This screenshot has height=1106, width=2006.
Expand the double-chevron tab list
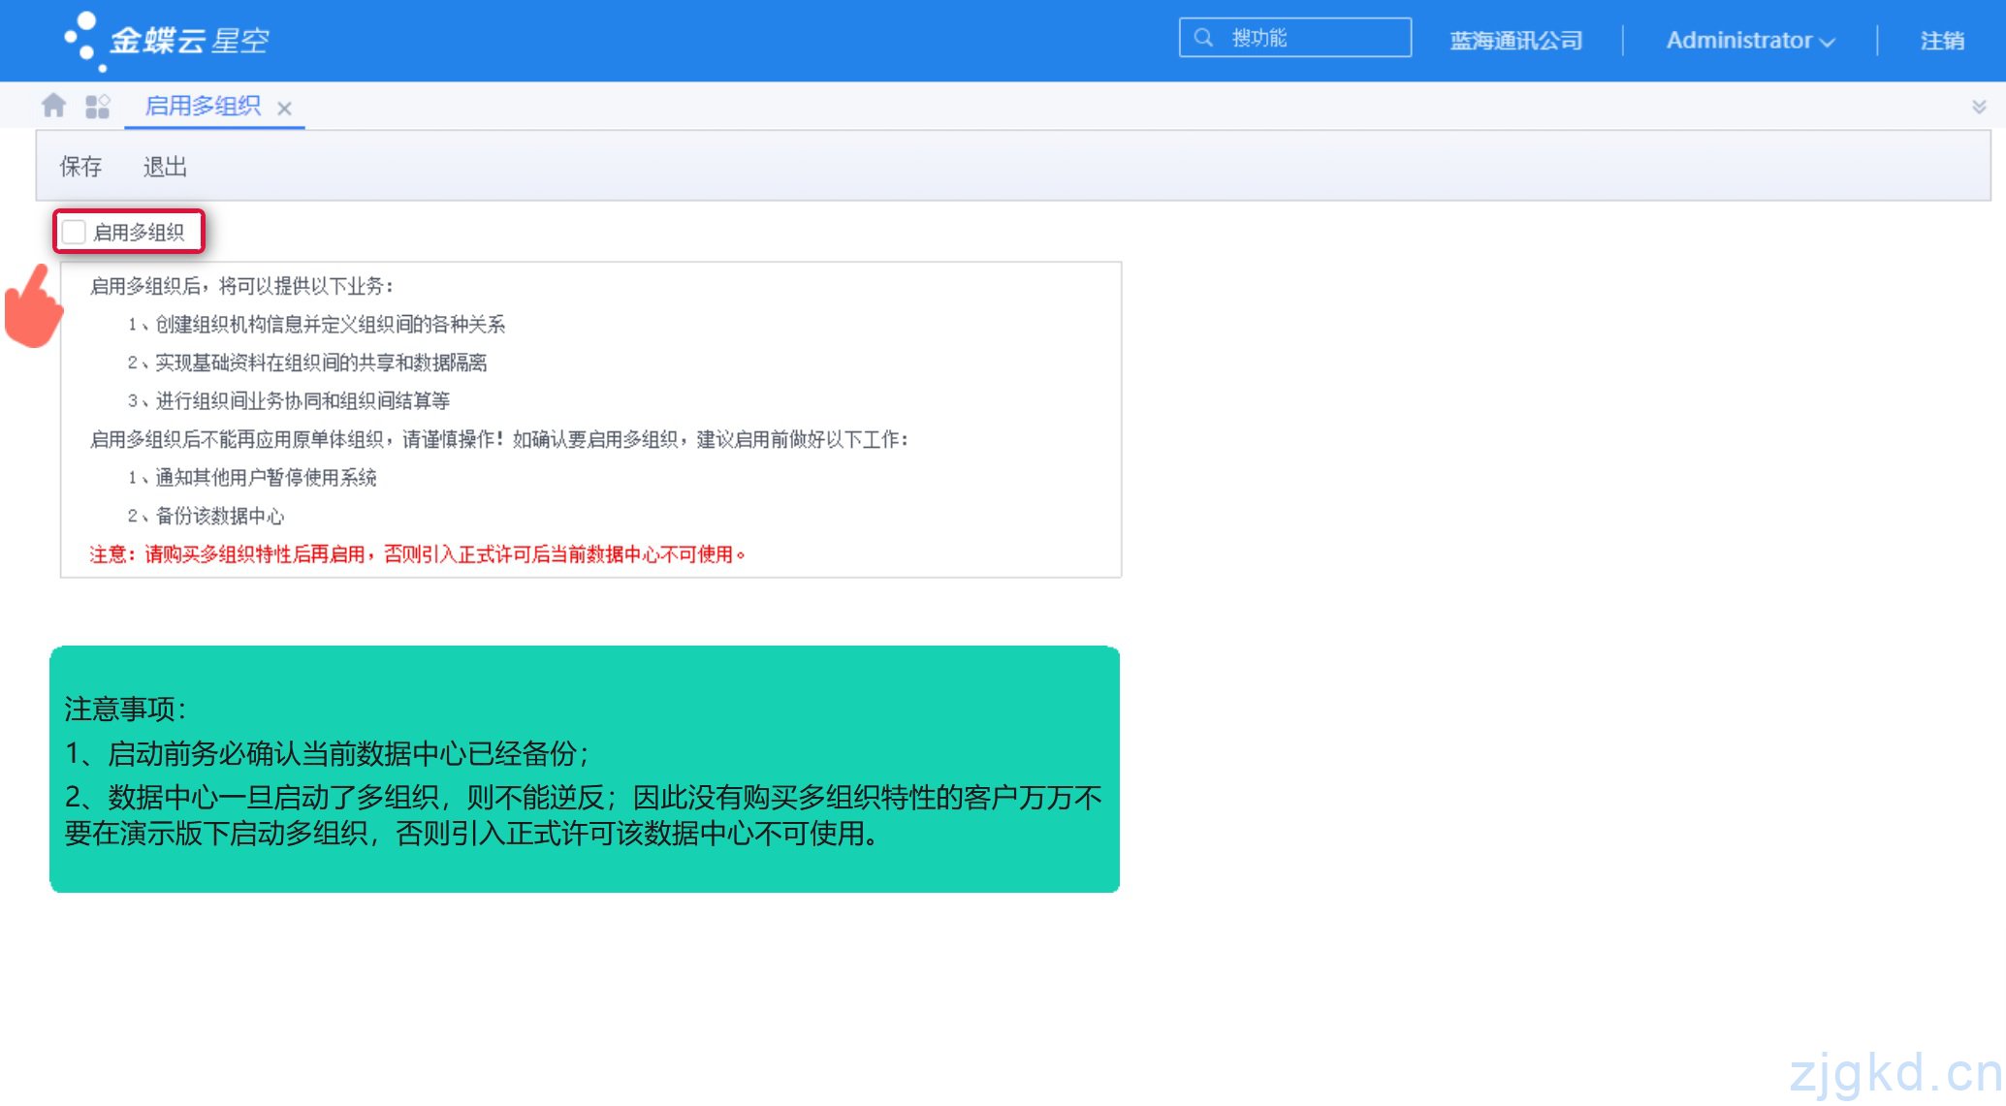(x=1979, y=107)
